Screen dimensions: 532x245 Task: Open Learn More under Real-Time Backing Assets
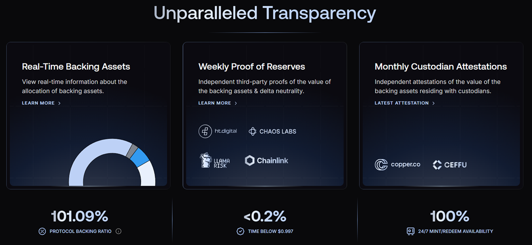click(x=38, y=103)
